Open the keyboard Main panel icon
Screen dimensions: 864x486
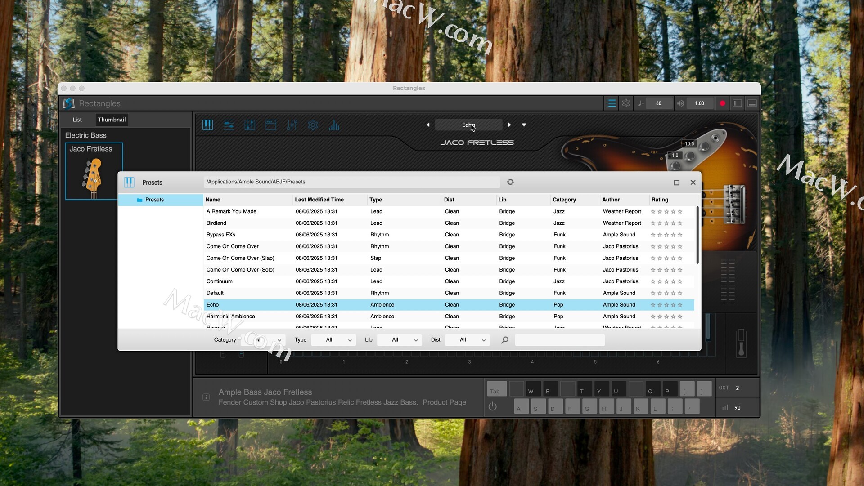tap(207, 125)
